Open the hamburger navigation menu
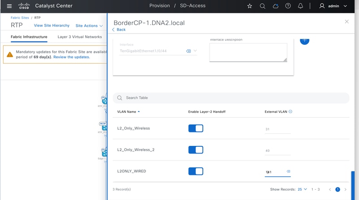This screenshot has height=200, width=359. point(9,6)
